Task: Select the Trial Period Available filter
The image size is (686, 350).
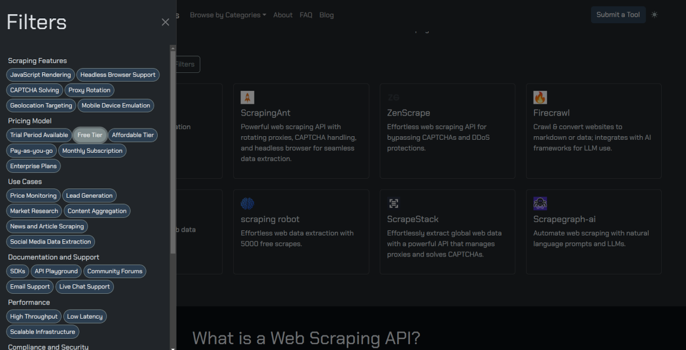Action: [39, 135]
